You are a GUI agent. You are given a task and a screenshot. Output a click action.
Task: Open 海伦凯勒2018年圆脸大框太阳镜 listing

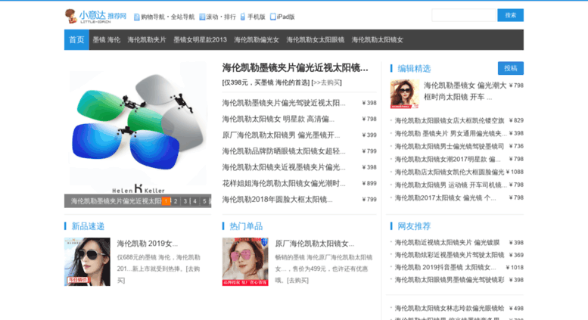277,200
